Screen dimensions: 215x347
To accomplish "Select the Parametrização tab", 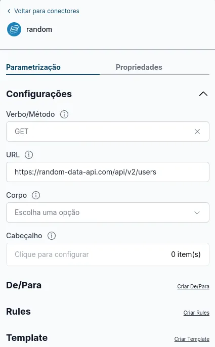I will (33, 67).
